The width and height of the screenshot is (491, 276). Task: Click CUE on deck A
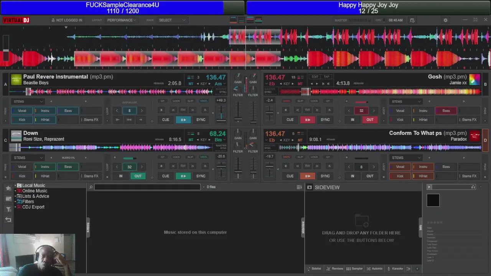pyautogui.click(x=165, y=120)
